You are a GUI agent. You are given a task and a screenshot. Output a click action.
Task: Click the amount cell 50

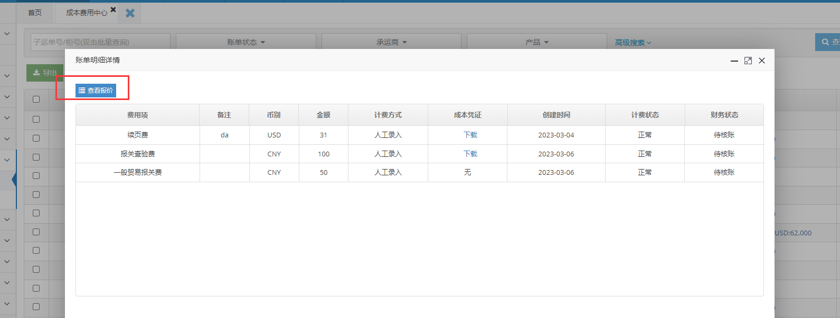(x=324, y=172)
